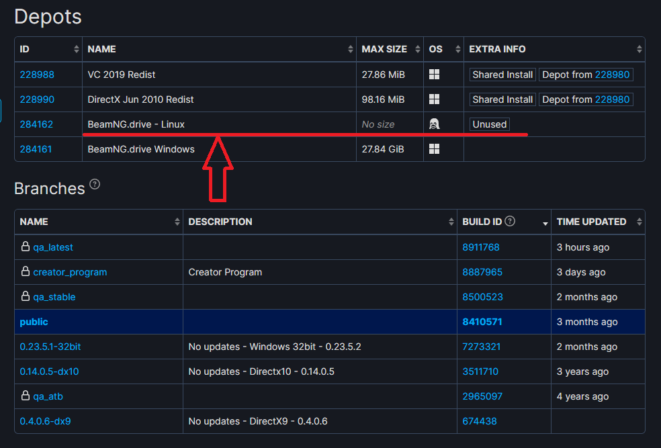Open the 0.4.0.6-dx9 branch
This screenshot has height=448, width=661.
tap(45, 421)
